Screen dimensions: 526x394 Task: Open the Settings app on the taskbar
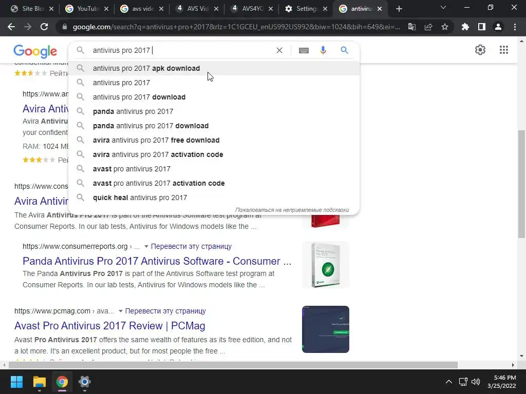coord(85,382)
